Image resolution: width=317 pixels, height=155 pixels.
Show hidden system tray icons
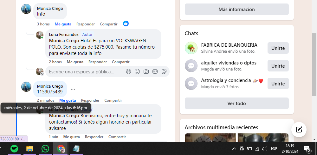point(234,149)
